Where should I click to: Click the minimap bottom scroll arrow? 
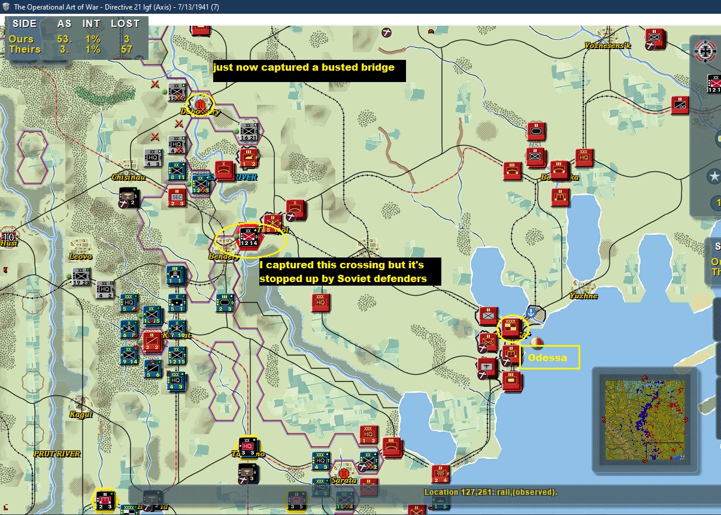tap(645, 461)
